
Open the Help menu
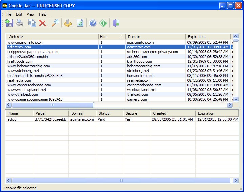click(x=42, y=14)
